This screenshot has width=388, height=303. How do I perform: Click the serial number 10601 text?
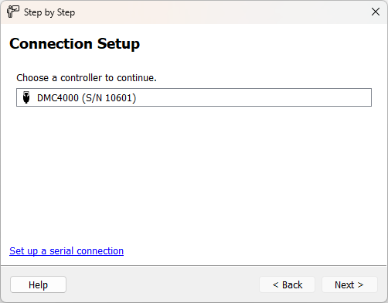pos(119,98)
